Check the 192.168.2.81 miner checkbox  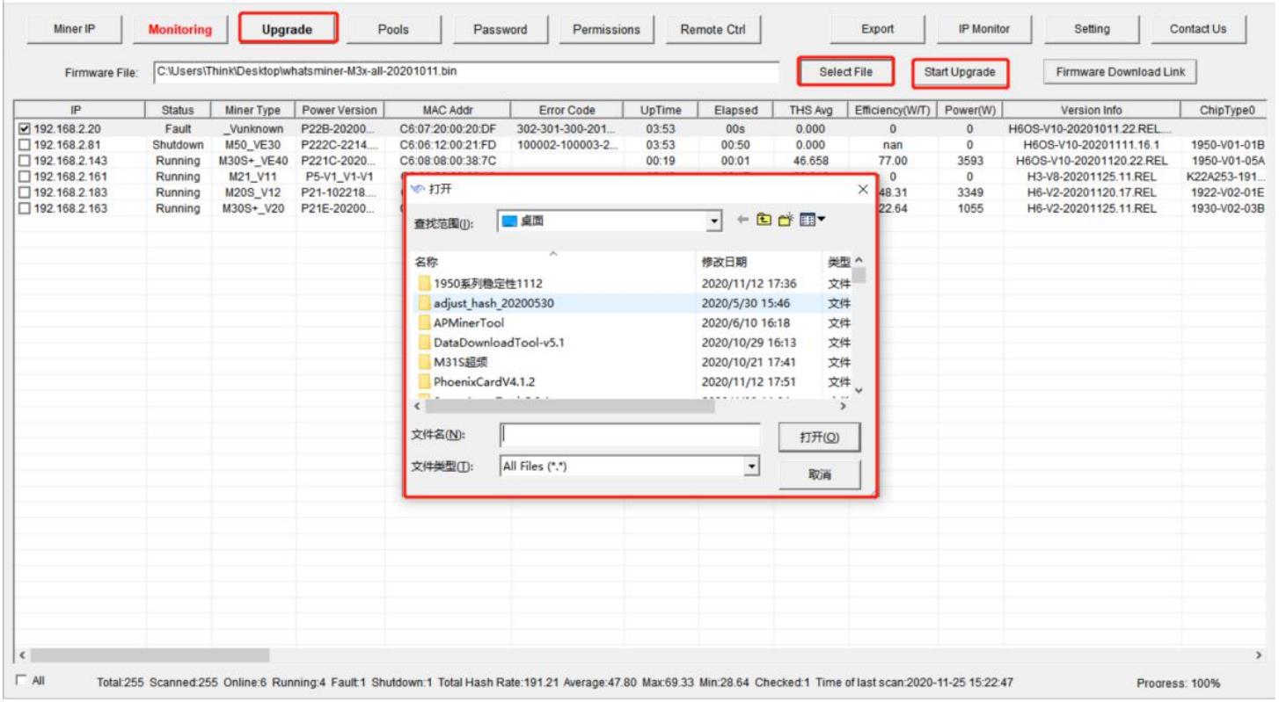click(x=25, y=144)
